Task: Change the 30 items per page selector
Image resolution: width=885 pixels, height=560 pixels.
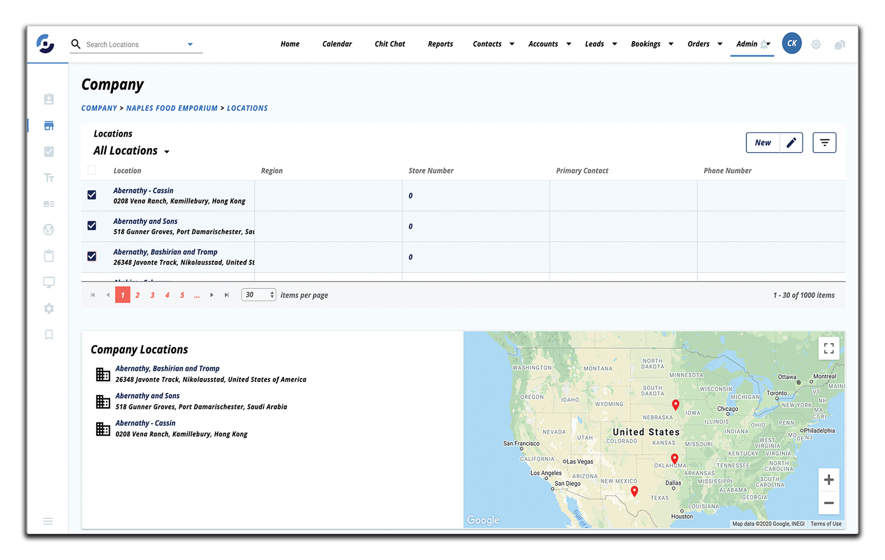Action: [258, 295]
